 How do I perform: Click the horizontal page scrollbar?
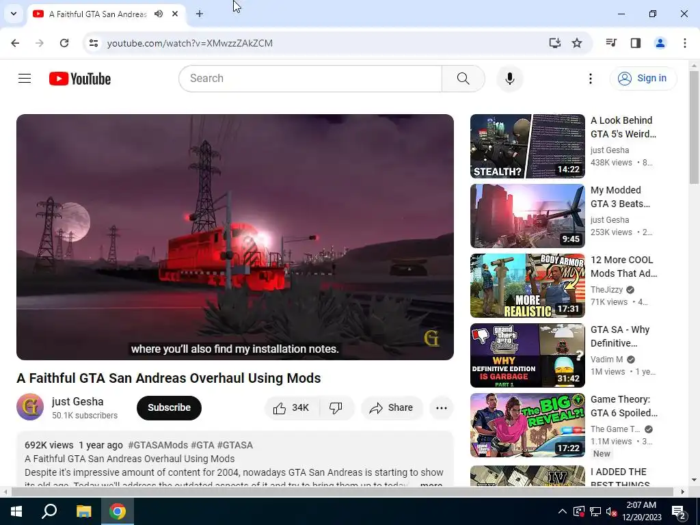click(342, 492)
